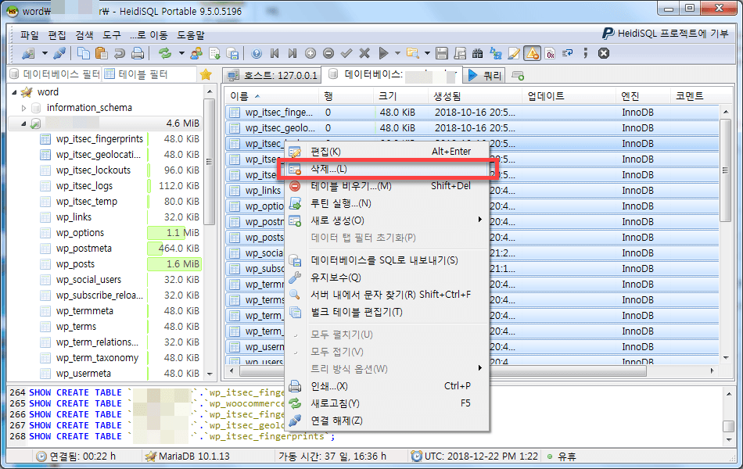This screenshot has height=469, width=743.
Task: Click the Print icon in the toolbar
Action: tap(138, 53)
